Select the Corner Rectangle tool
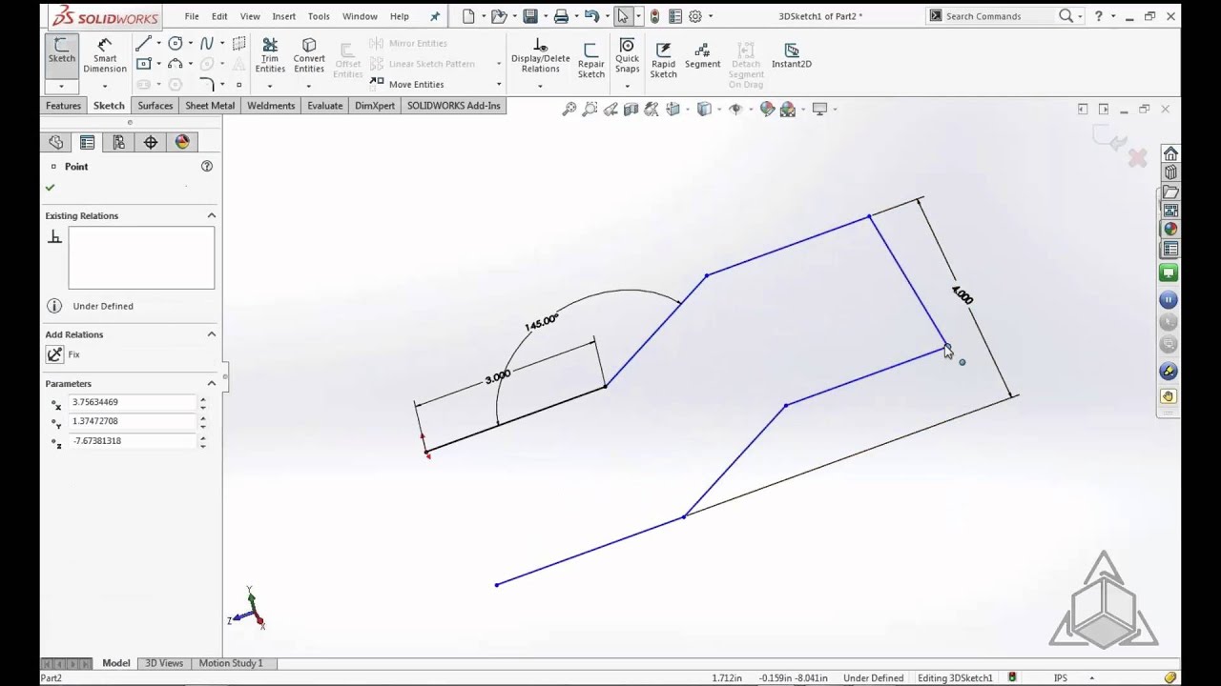 pos(143,64)
